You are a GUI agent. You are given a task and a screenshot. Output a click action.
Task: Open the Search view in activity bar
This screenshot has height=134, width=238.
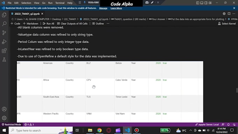pyautogui.click(x=4, y=24)
